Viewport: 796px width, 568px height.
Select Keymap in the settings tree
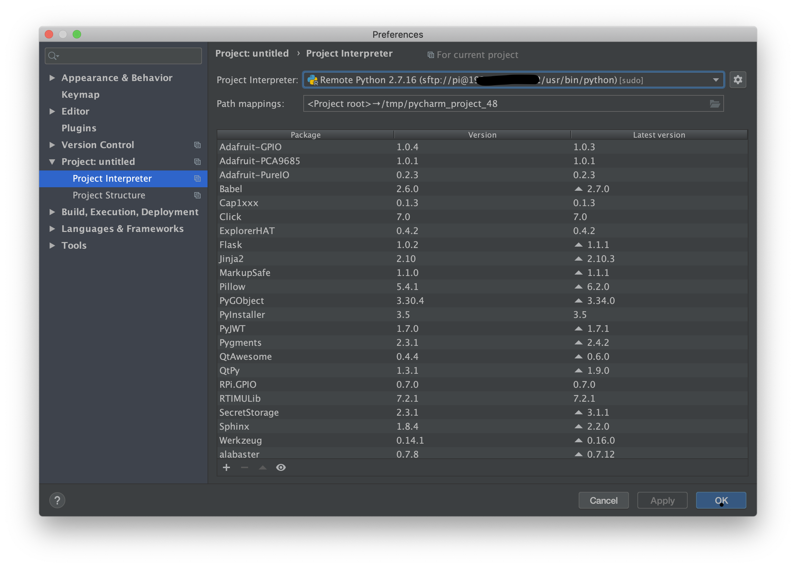coord(80,94)
